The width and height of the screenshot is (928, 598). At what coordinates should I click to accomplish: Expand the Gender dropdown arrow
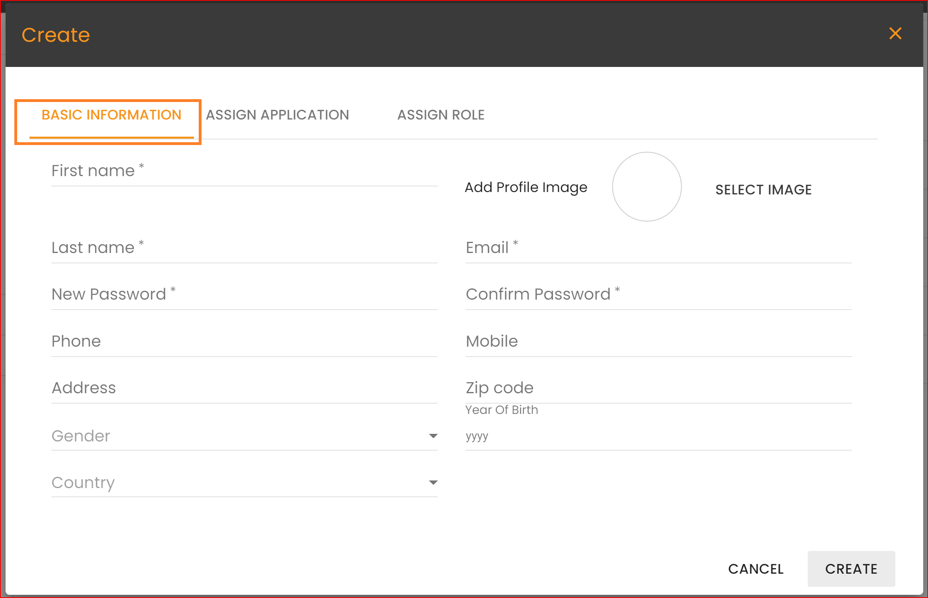point(433,436)
